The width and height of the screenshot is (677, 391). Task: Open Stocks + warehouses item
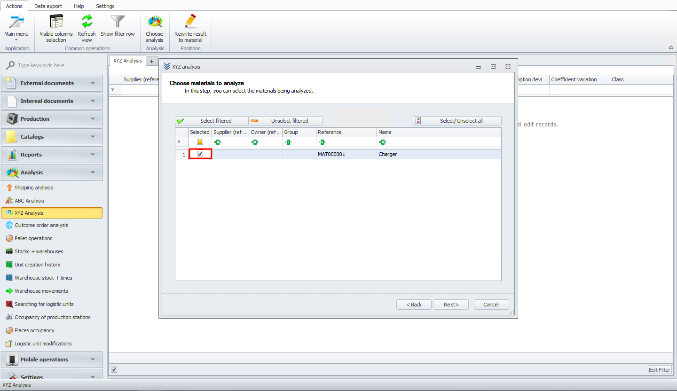point(39,251)
